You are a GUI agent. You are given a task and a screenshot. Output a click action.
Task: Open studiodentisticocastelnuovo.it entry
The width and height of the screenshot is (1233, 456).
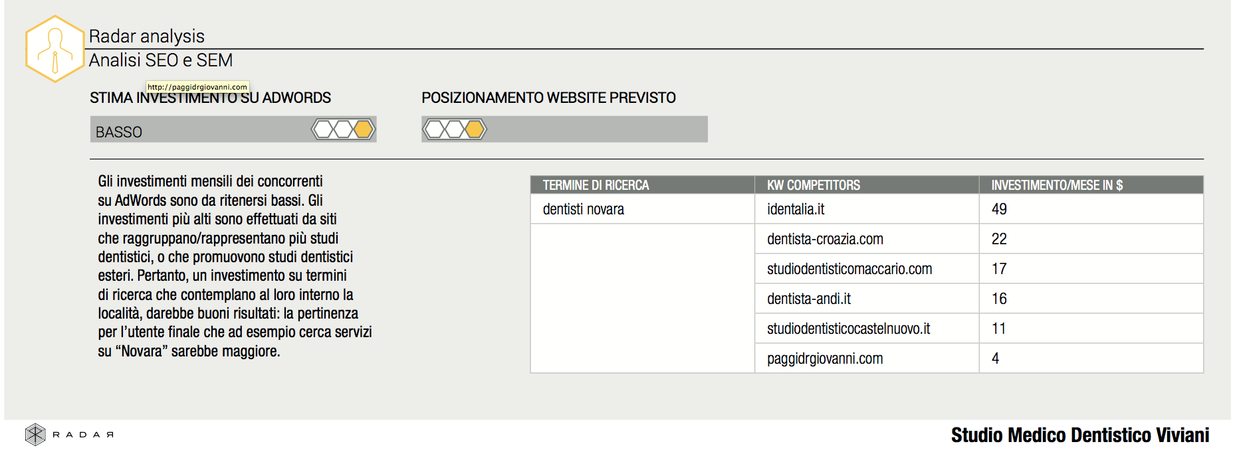848,329
